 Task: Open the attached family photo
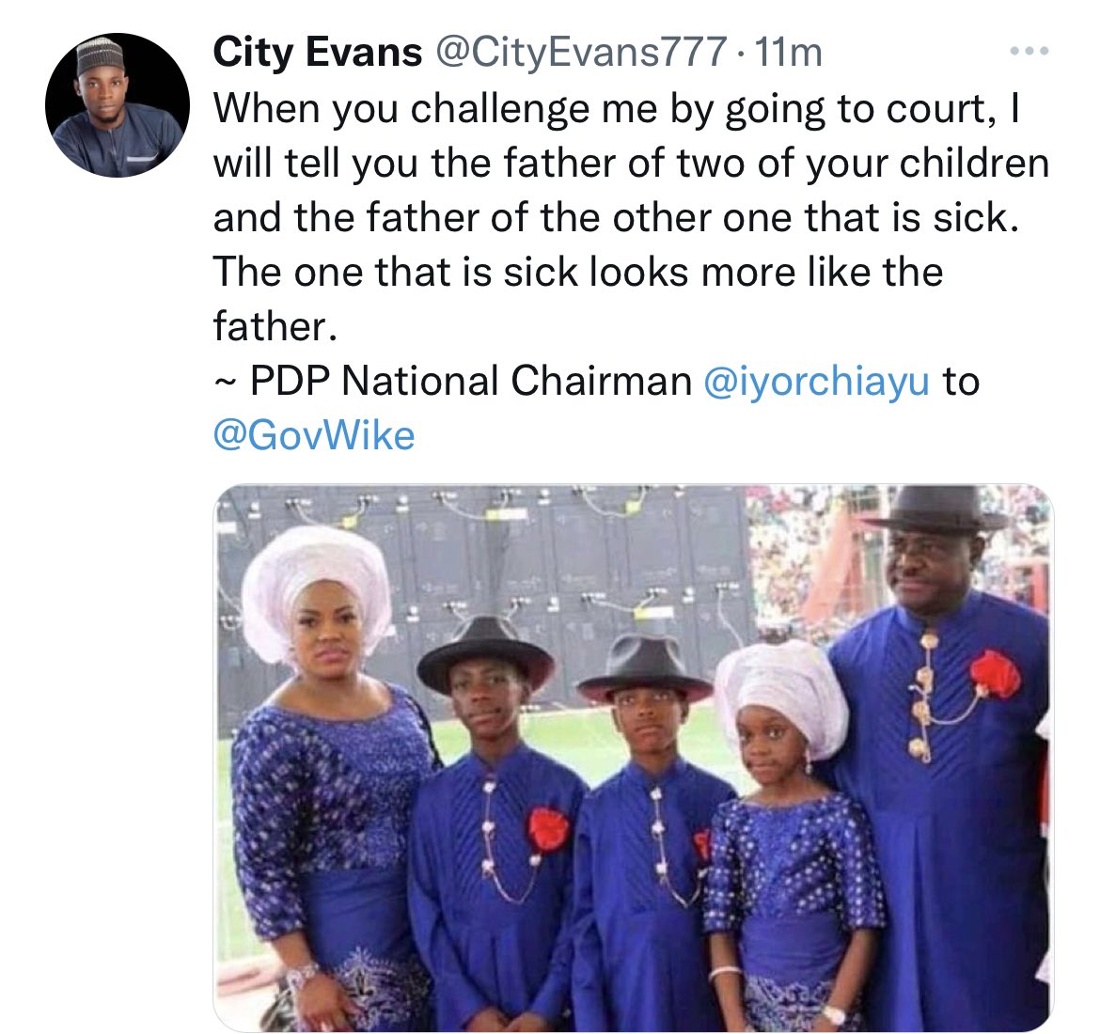coord(633,758)
